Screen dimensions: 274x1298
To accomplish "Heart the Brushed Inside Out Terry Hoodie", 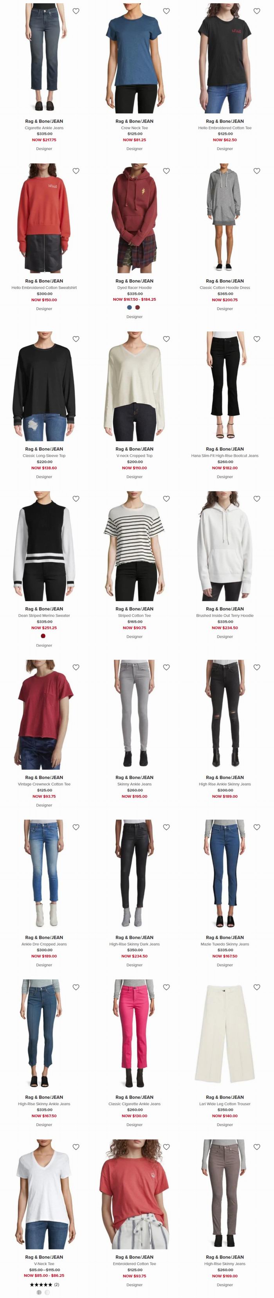I will (257, 499).
